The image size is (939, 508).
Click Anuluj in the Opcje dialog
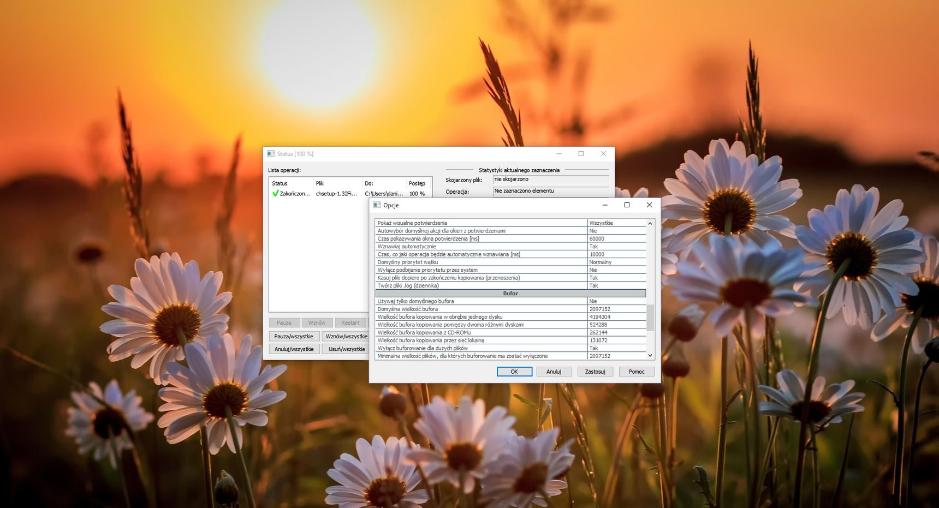(x=554, y=372)
